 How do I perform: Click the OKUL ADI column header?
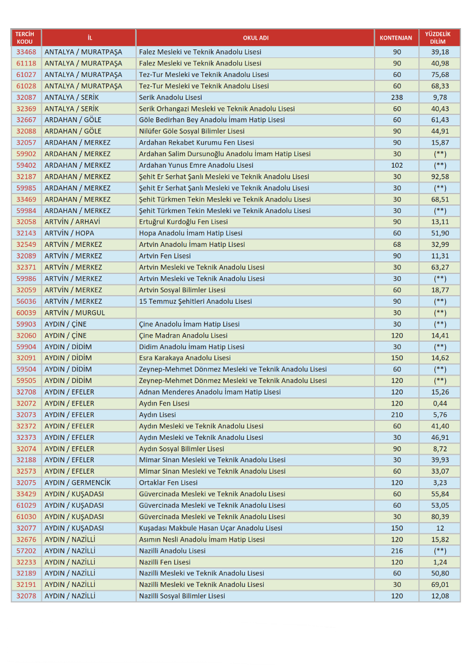(255, 38)
